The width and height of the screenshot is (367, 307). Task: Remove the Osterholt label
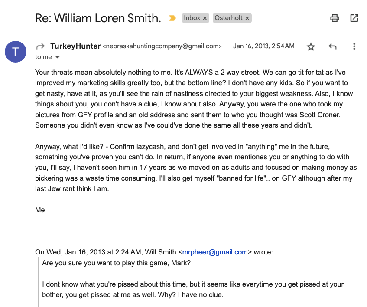(247, 18)
